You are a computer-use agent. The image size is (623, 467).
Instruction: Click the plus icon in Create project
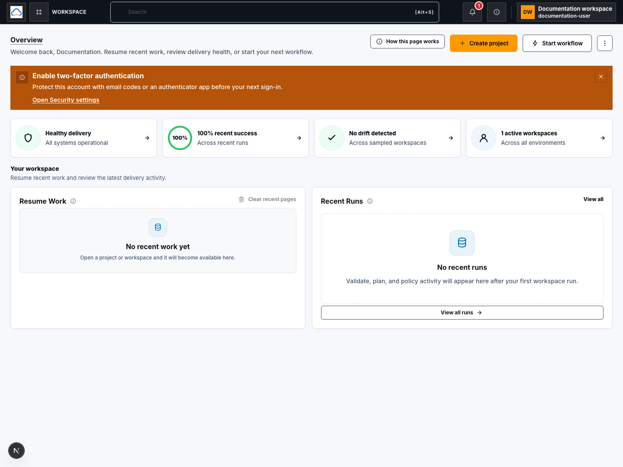462,43
